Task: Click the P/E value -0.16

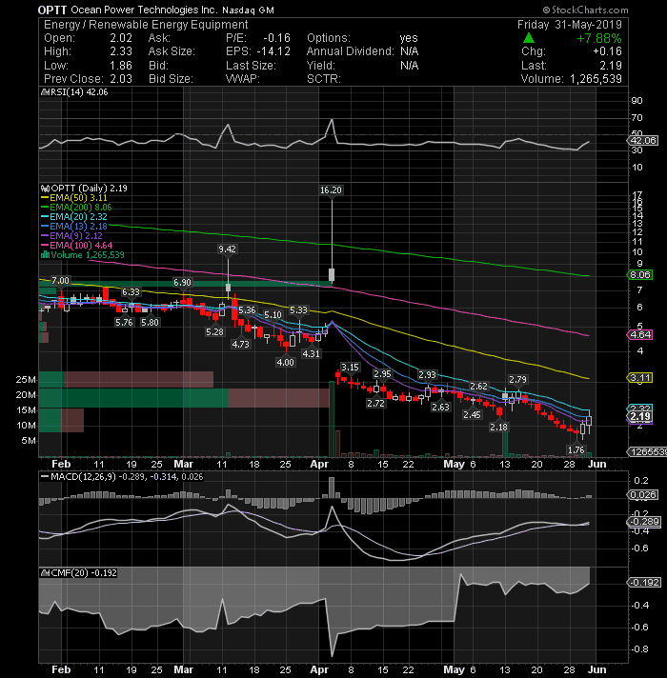Action: [x=277, y=38]
